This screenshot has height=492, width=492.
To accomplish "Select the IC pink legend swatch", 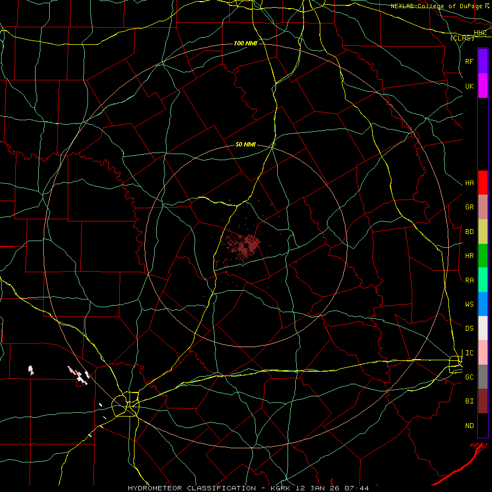I will (x=483, y=353).
